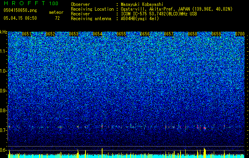249x158 pixels.
Task: Click the tallest yellow spike near 0654
Action: pyautogui.click(x=102, y=153)
